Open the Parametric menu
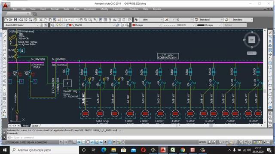The image size is (275, 154). tap(119, 9)
